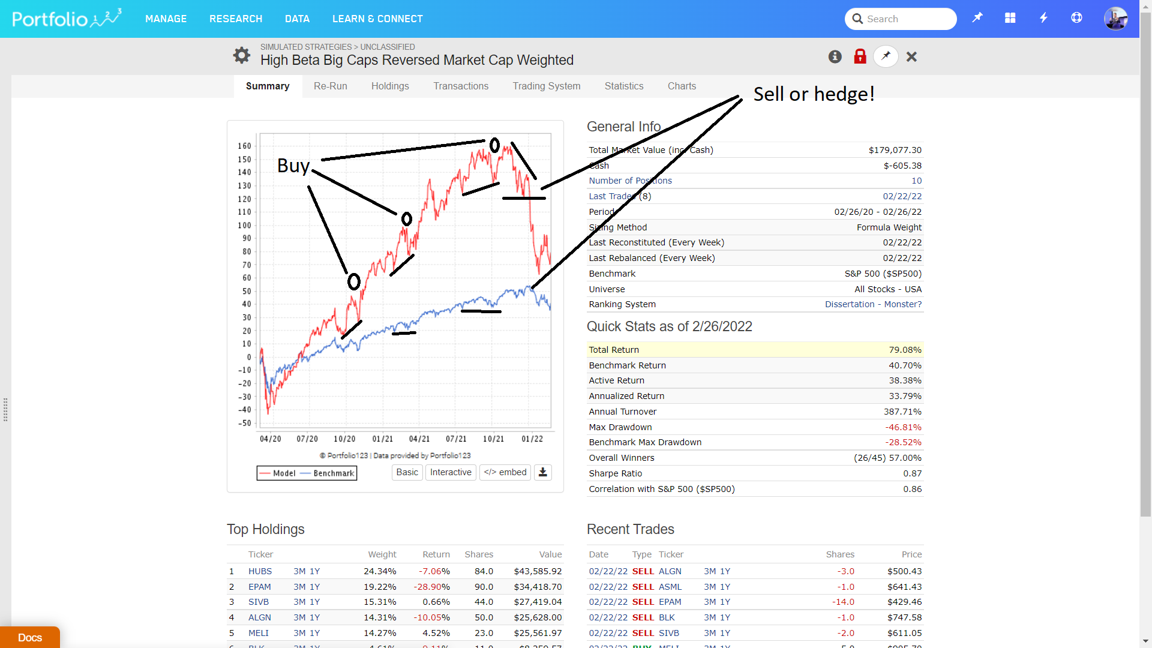
Task: Open the help lifebuoy icon
Action: (1076, 18)
